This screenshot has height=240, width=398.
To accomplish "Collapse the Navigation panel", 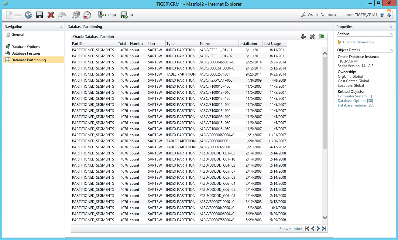I will (x=61, y=27).
